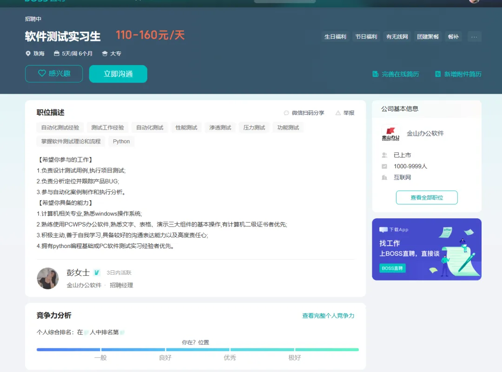Screen dimensions: 502x372
Task: Click the BOSS直聘 badge in app banner
Action: pos(392,268)
